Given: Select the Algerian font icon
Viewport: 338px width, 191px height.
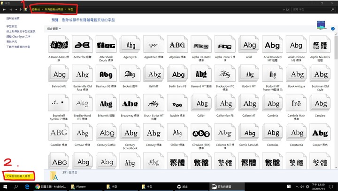Looking at the screenshot, I should click(177, 45).
